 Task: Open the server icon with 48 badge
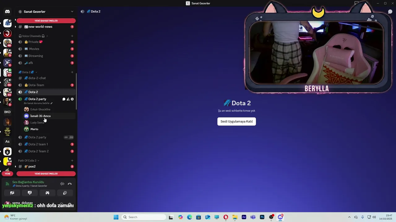click(x=7, y=43)
